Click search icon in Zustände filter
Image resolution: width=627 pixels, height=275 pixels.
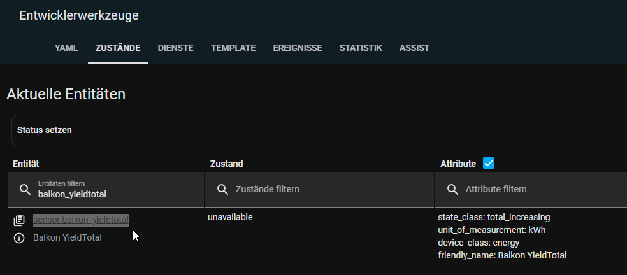coord(222,189)
